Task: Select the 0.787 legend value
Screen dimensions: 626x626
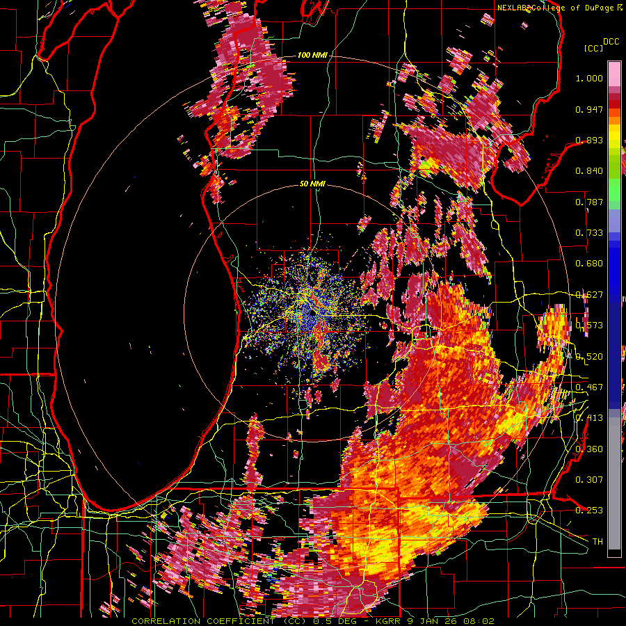Action: click(589, 202)
